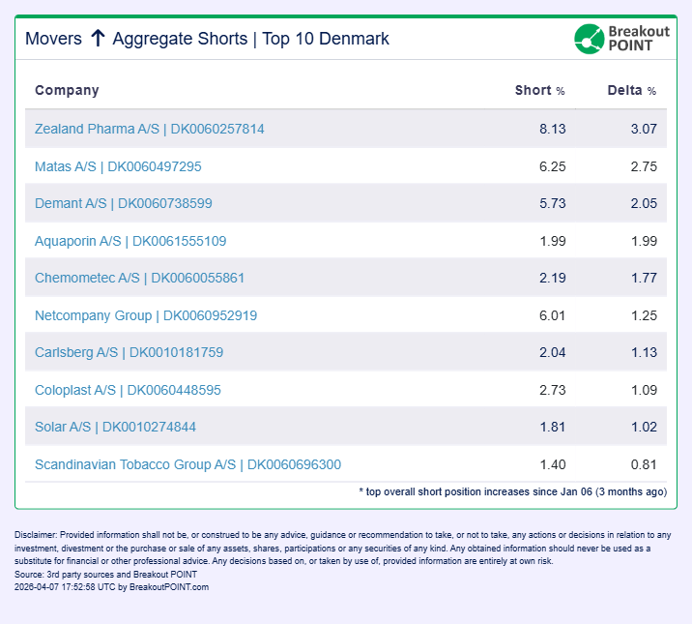The image size is (692, 624).
Task: Click the footnote about short position increases
Action: pos(512,491)
